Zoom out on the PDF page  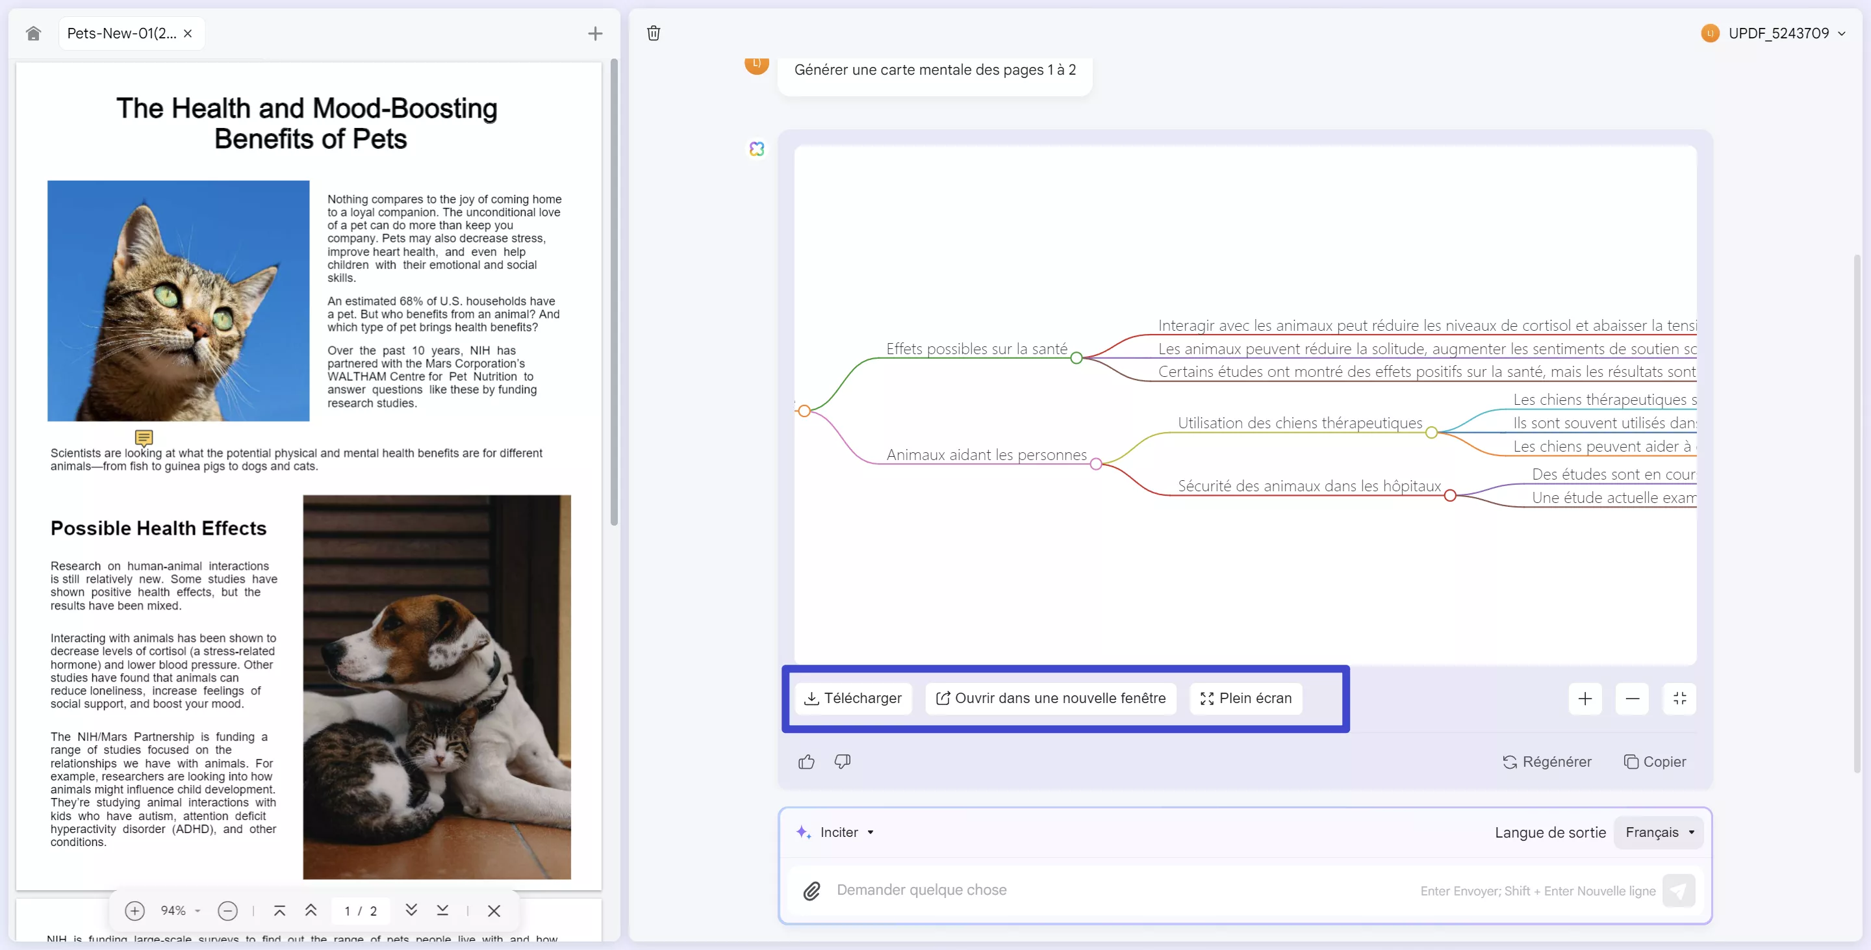227,911
